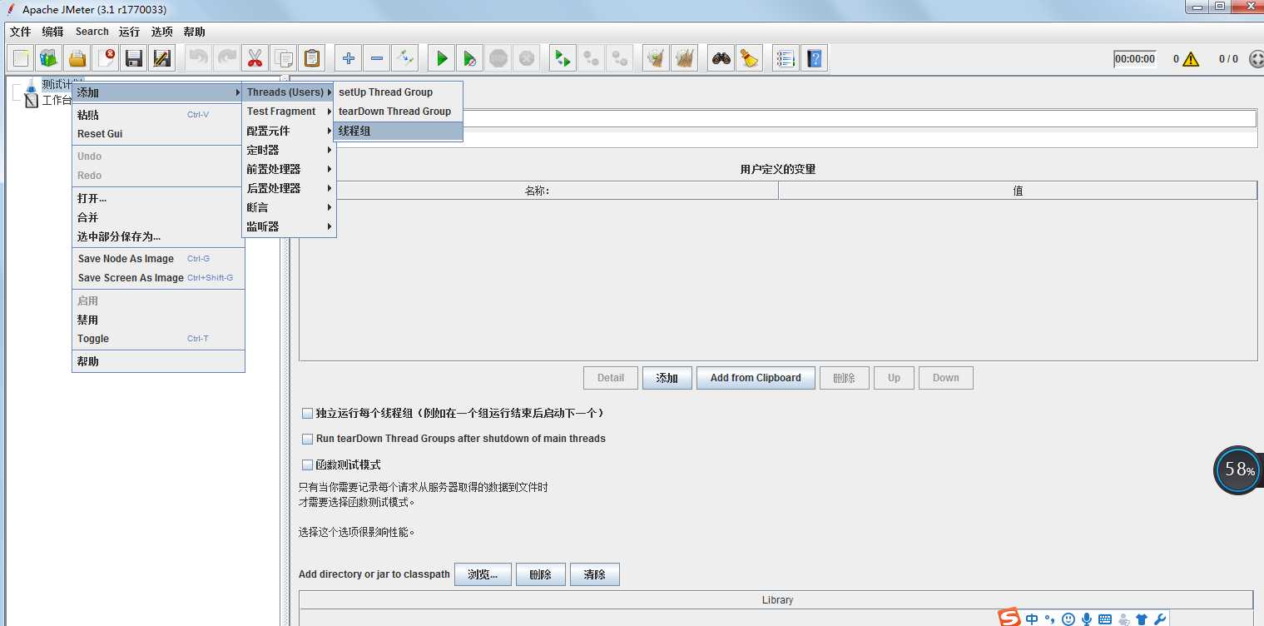Expand the 后置处理器 submenu
Image resolution: width=1264 pixels, height=626 pixels.
point(289,188)
